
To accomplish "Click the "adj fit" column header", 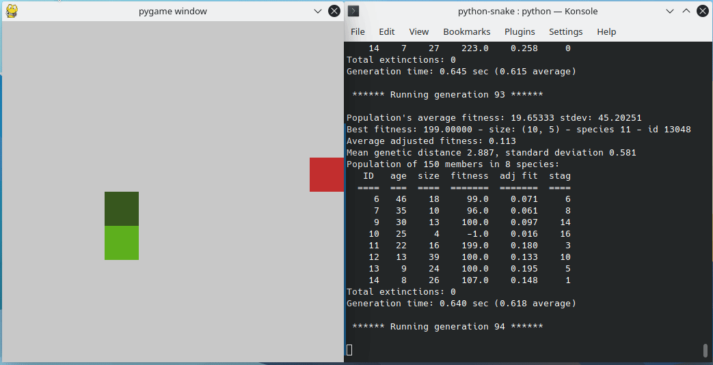I will click(x=518, y=176).
